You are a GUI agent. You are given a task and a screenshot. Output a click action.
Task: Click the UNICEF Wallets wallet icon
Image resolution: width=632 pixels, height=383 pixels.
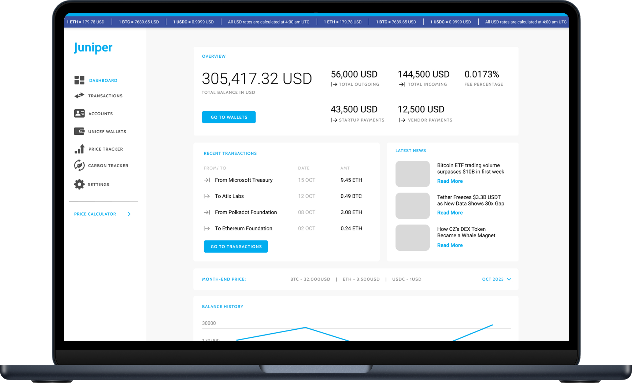[79, 131]
